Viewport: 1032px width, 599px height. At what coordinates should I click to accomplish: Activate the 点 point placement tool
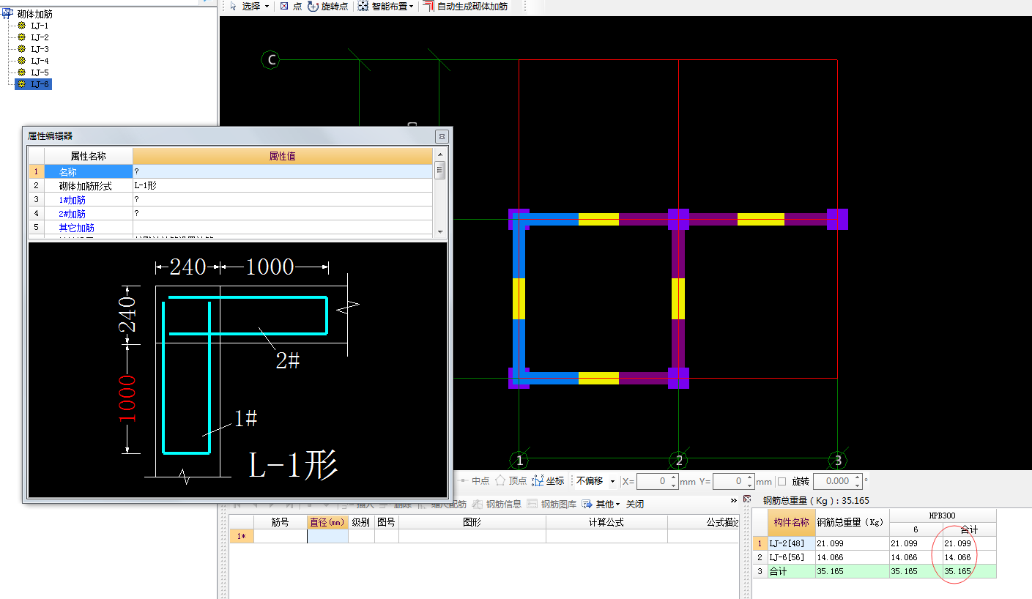(291, 6)
